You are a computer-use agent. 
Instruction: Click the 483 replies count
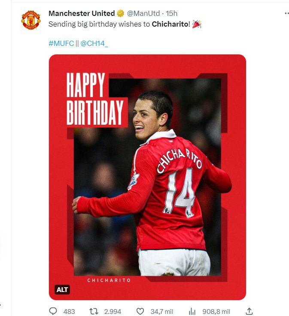tap(69, 312)
